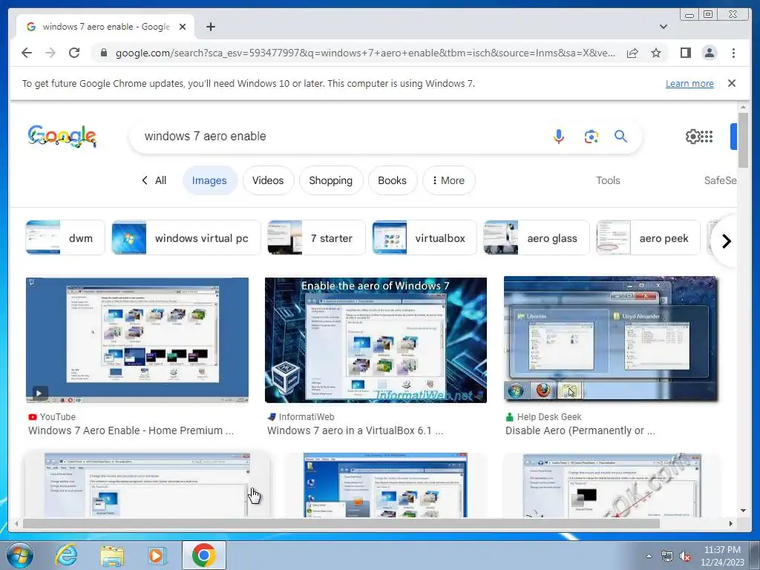Click Chrome's taskbar icon
This screenshot has height=570, width=760.
pyautogui.click(x=203, y=555)
